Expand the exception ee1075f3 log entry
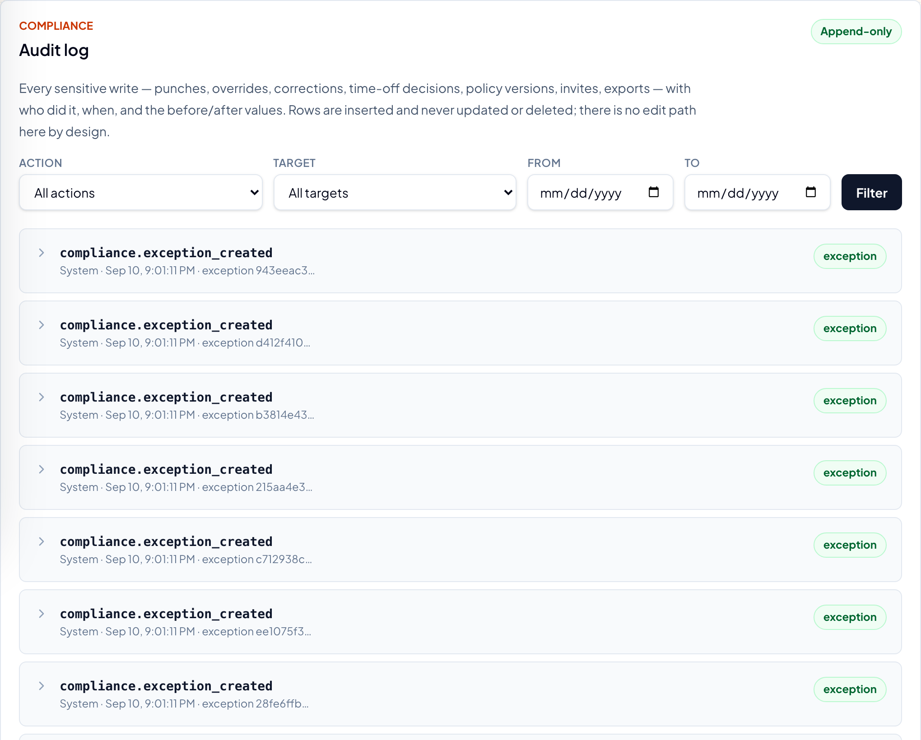921x740 pixels. coord(42,614)
